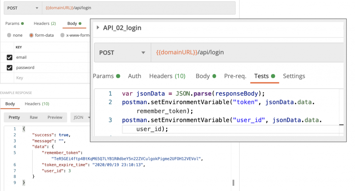355x191 pixels.
Task: Open the Headers (2) request tab
Action: coord(45,23)
